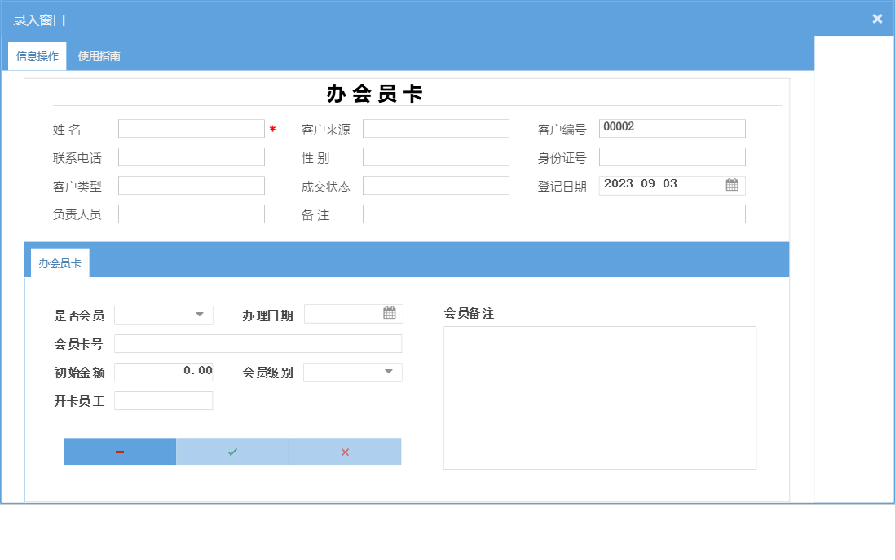The image size is (895, 560).
Task: Close the 录入窗口 dialog
Action: [x=877, y=18]
